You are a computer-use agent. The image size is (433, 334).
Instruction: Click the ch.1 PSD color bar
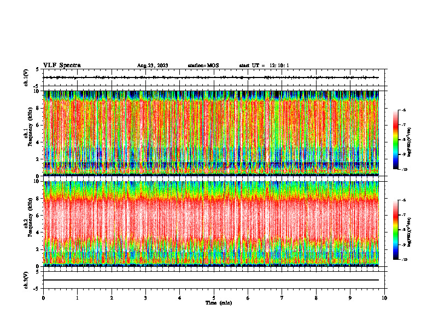tap(395, 140)
